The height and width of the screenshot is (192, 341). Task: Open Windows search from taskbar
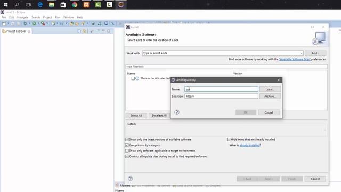coord(17,5)
